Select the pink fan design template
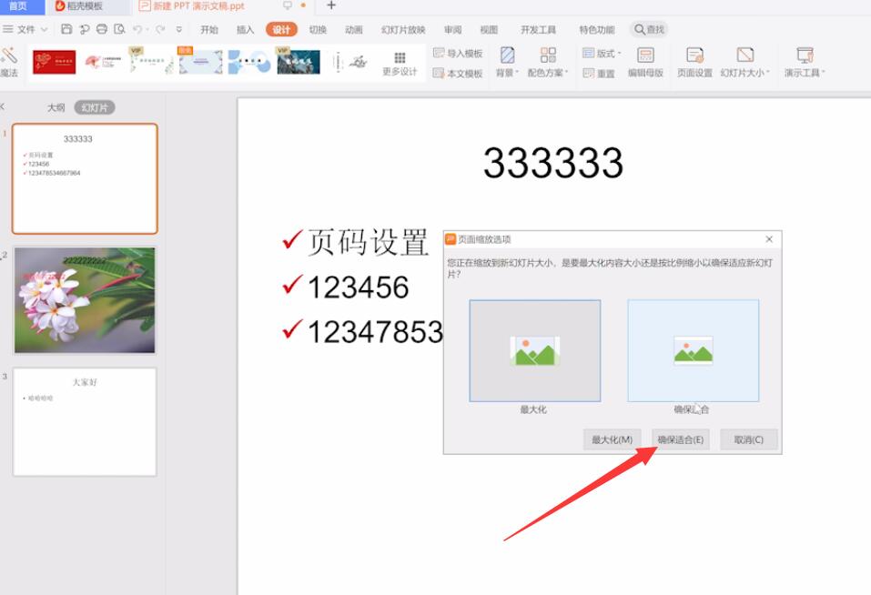871x595 pixels. 103,62
